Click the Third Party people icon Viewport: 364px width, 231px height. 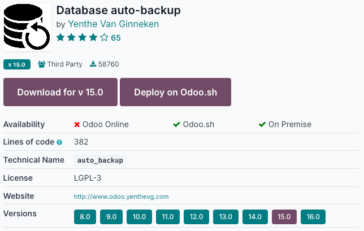pos(42,64)
